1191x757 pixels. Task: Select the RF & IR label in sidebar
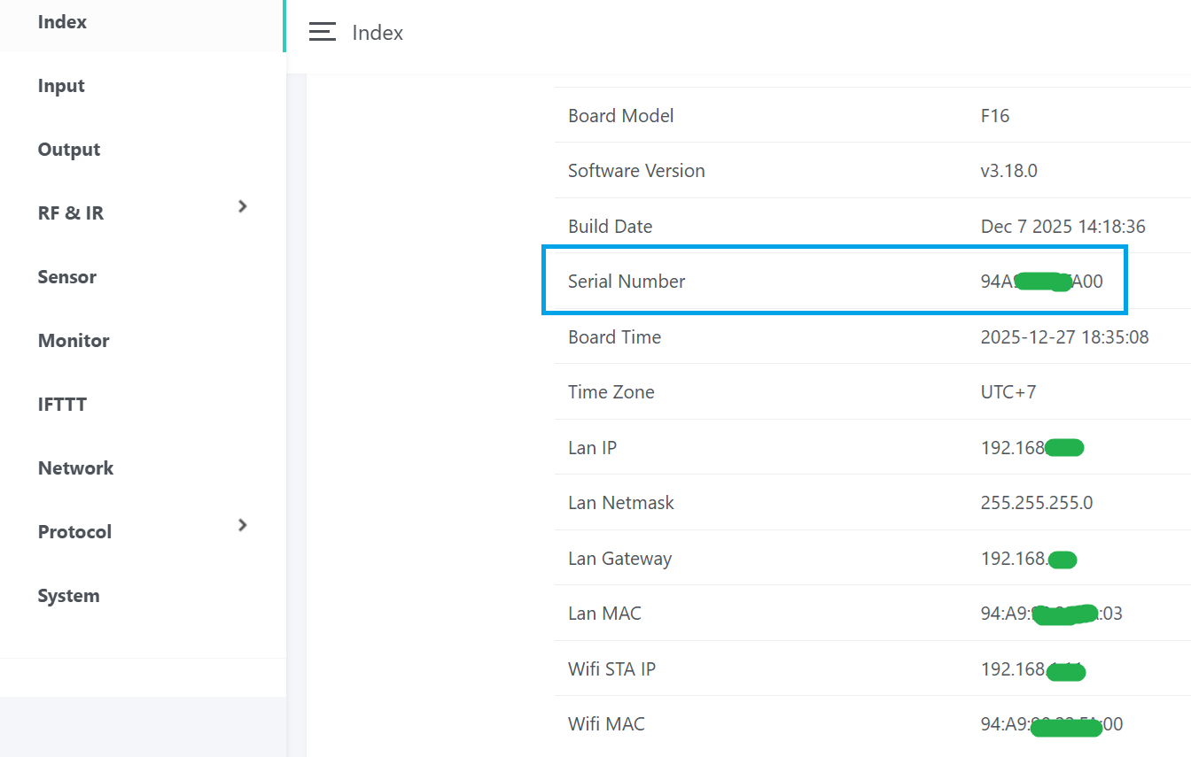71,213
